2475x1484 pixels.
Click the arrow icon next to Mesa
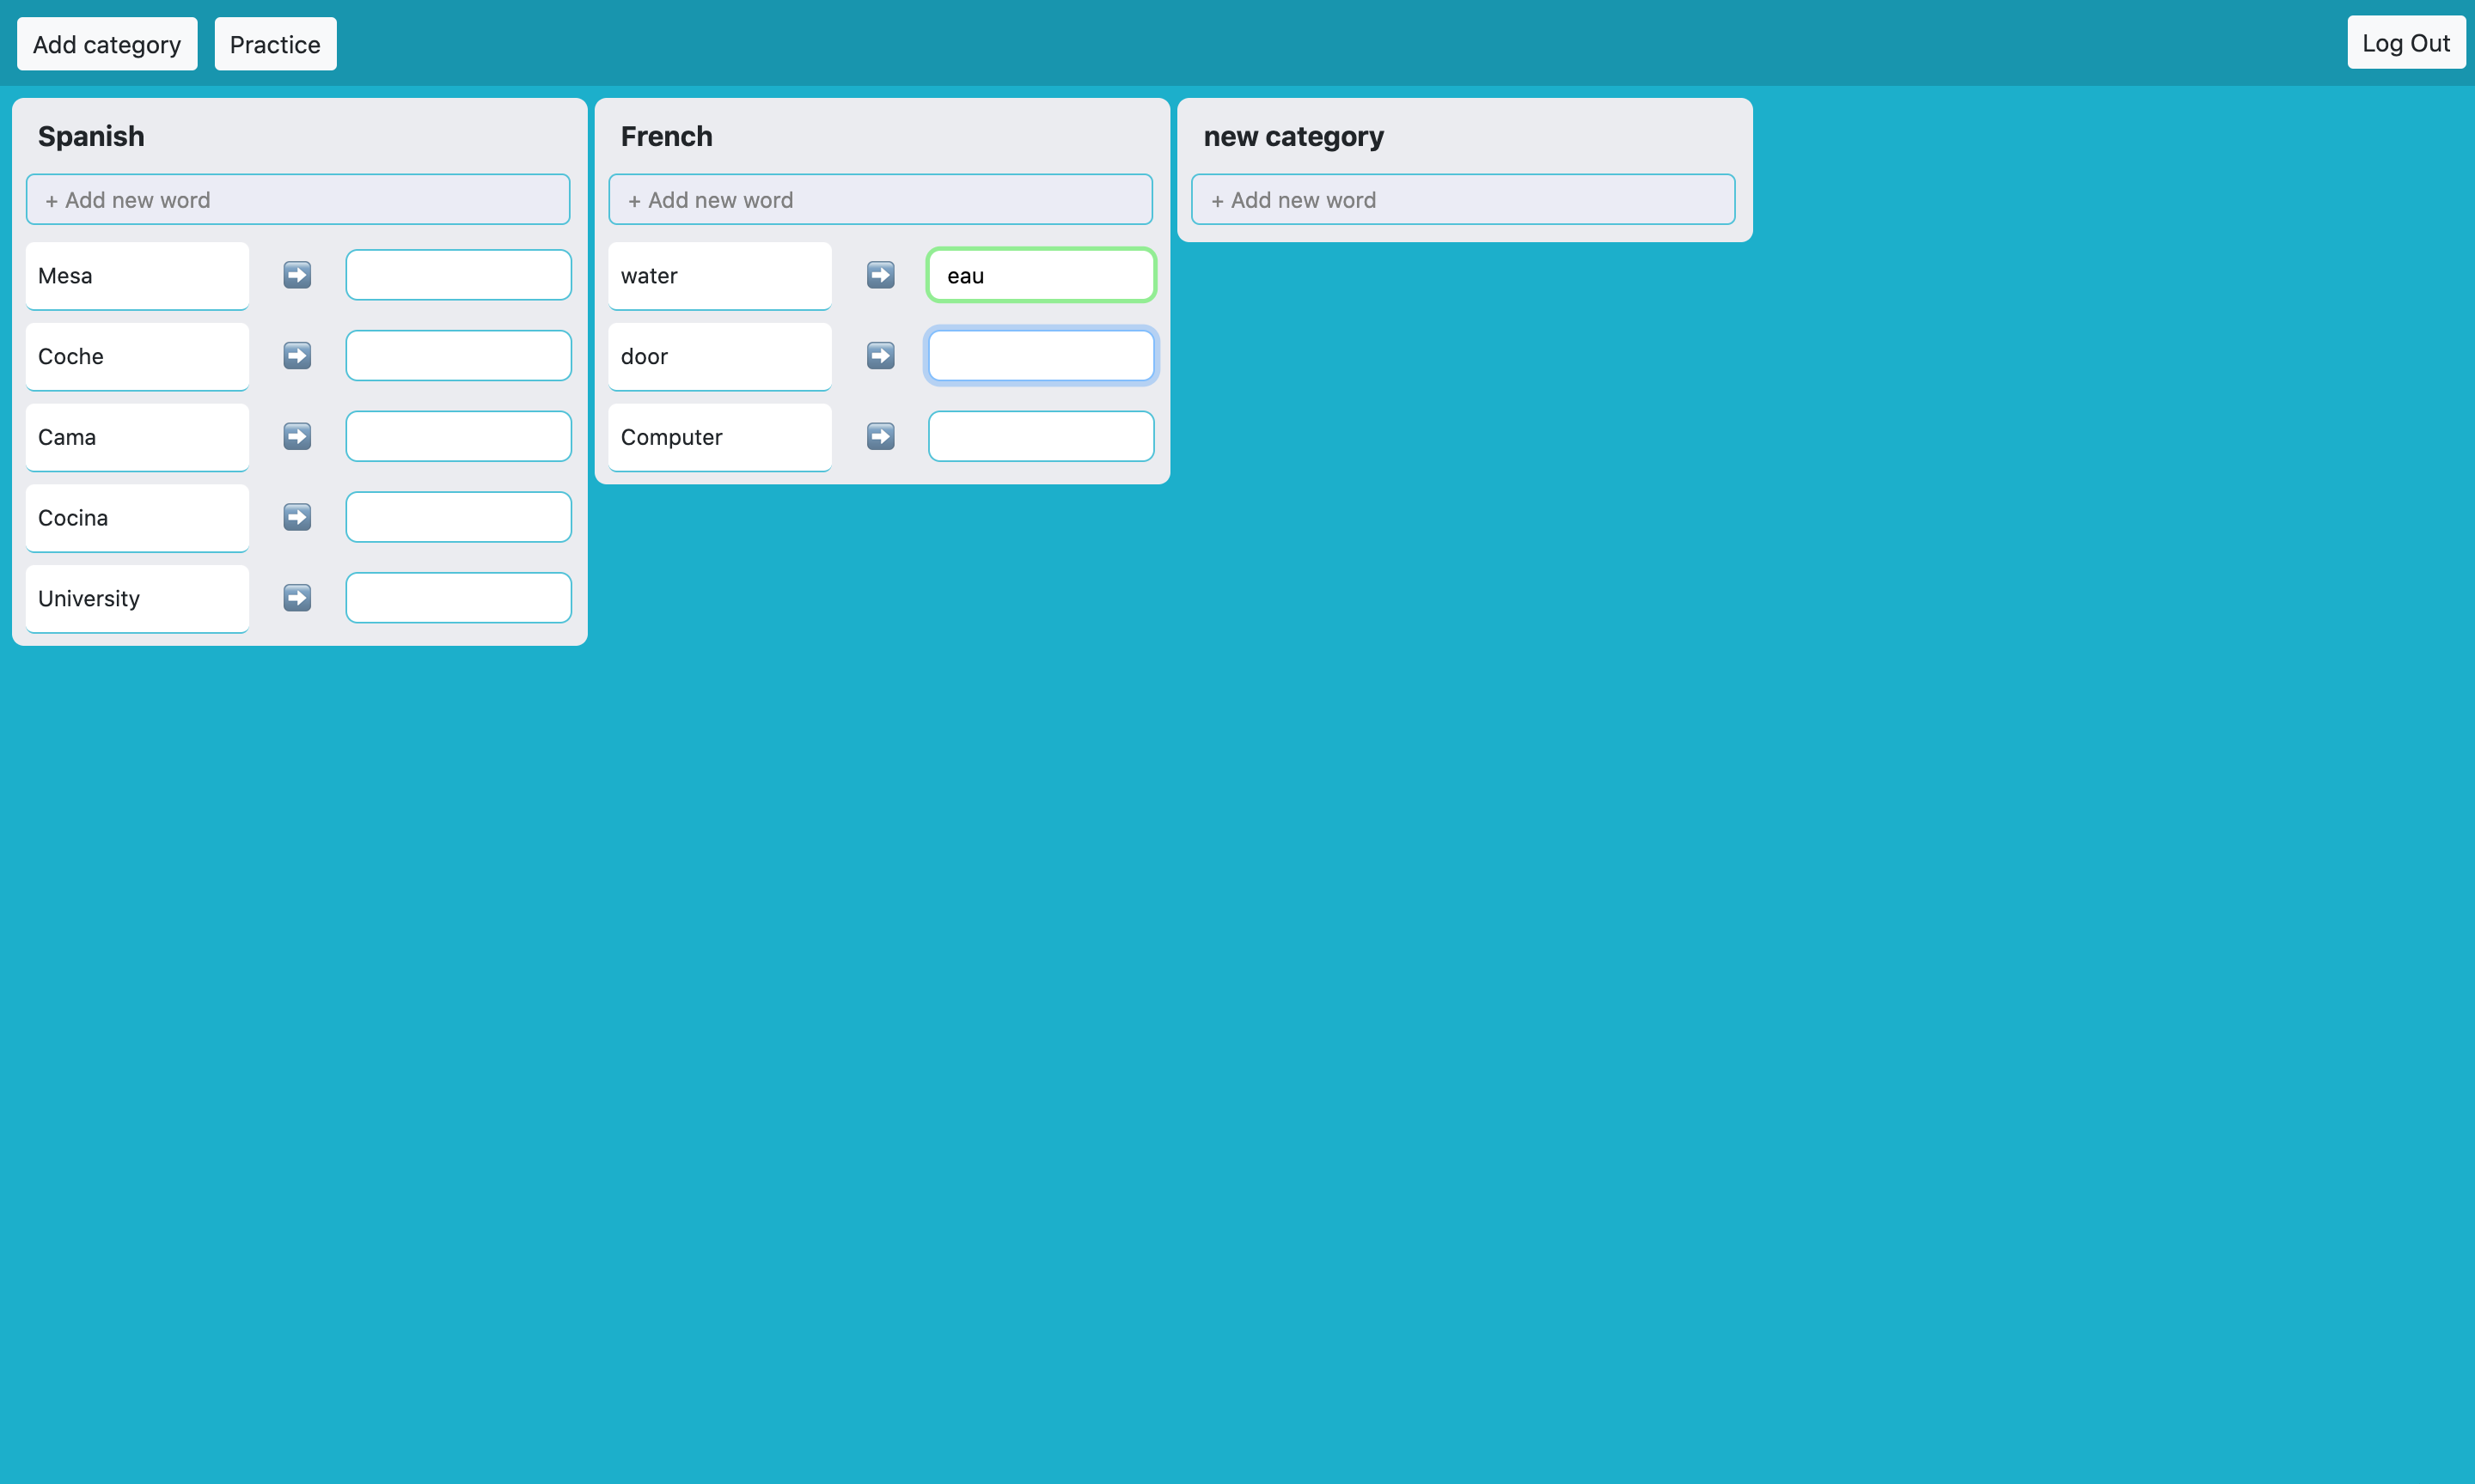pyautogui.click(x=297, y=275)
